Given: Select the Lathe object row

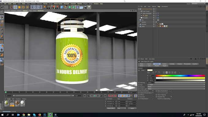Looking at the screenshot, I should (143, 26).
